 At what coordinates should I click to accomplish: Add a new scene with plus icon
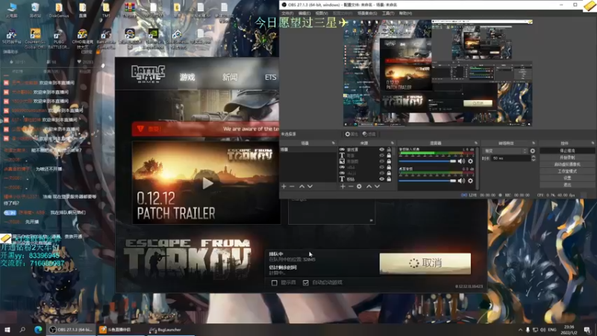coord(284,186)
